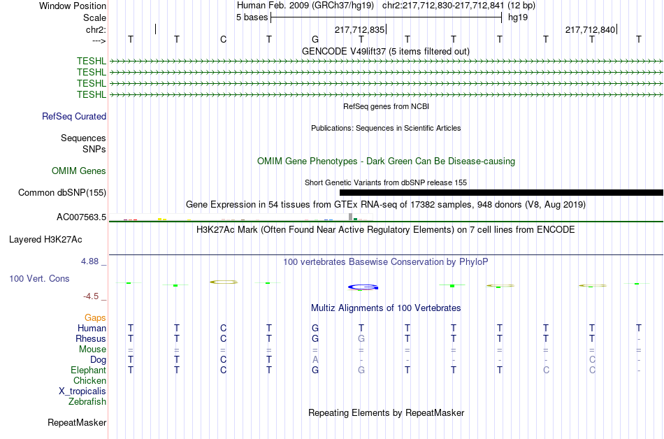Click the Layered H3K27Ac track label

[x=45, y=240]
